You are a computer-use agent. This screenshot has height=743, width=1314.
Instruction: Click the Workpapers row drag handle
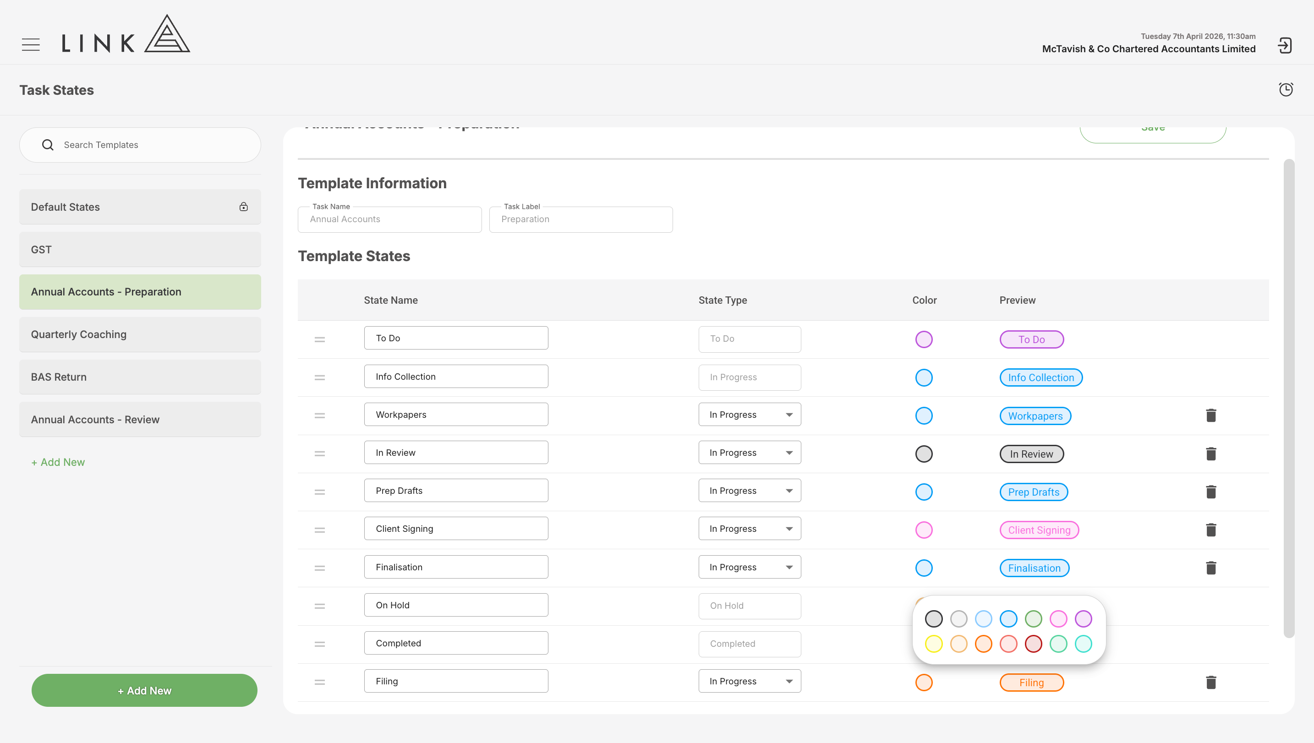(319, 416)
